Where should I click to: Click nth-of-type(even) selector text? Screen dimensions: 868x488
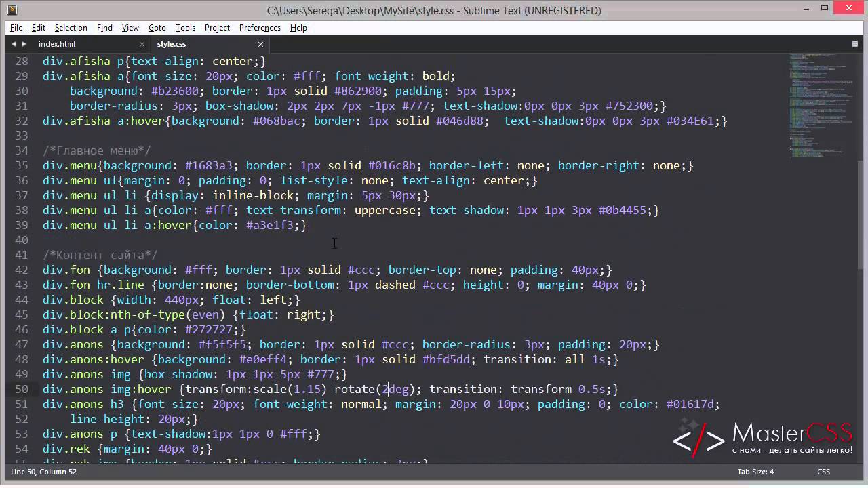point(168,314)
